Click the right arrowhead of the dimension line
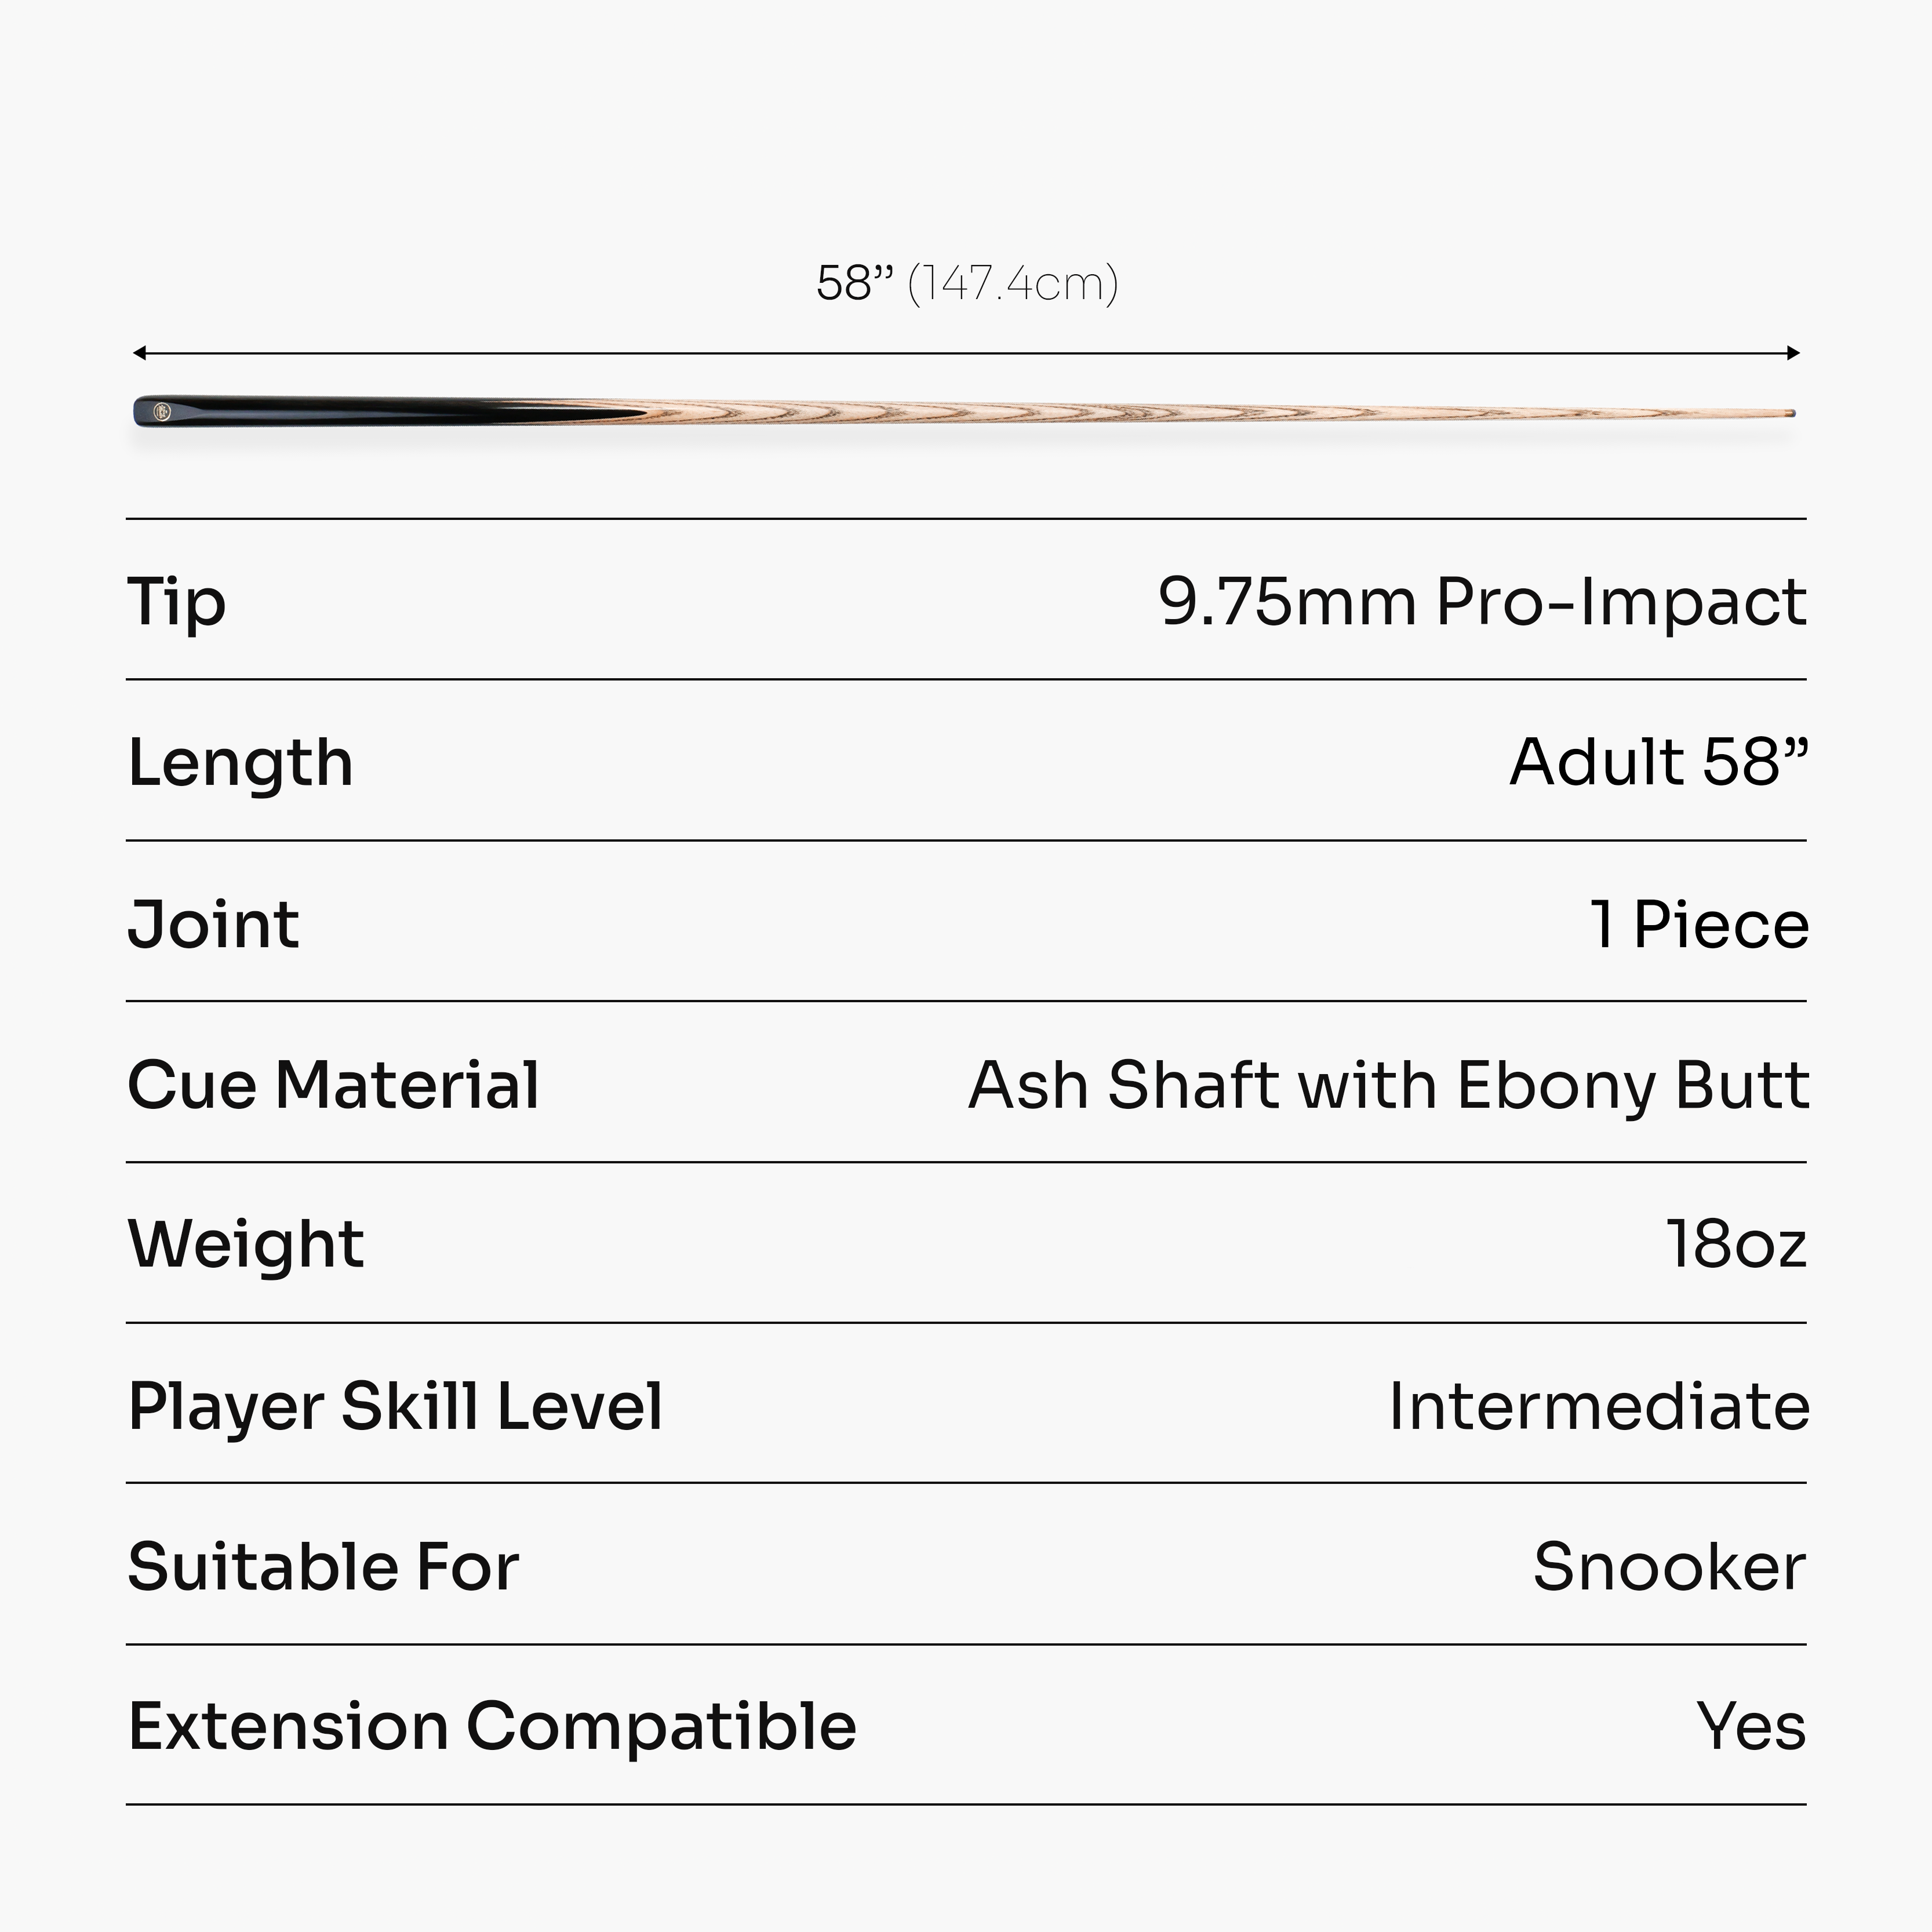1932x1932 pixels. click(x=1794, y=353)
